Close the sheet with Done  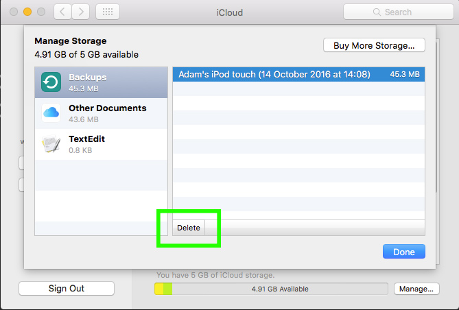(404, 252)
